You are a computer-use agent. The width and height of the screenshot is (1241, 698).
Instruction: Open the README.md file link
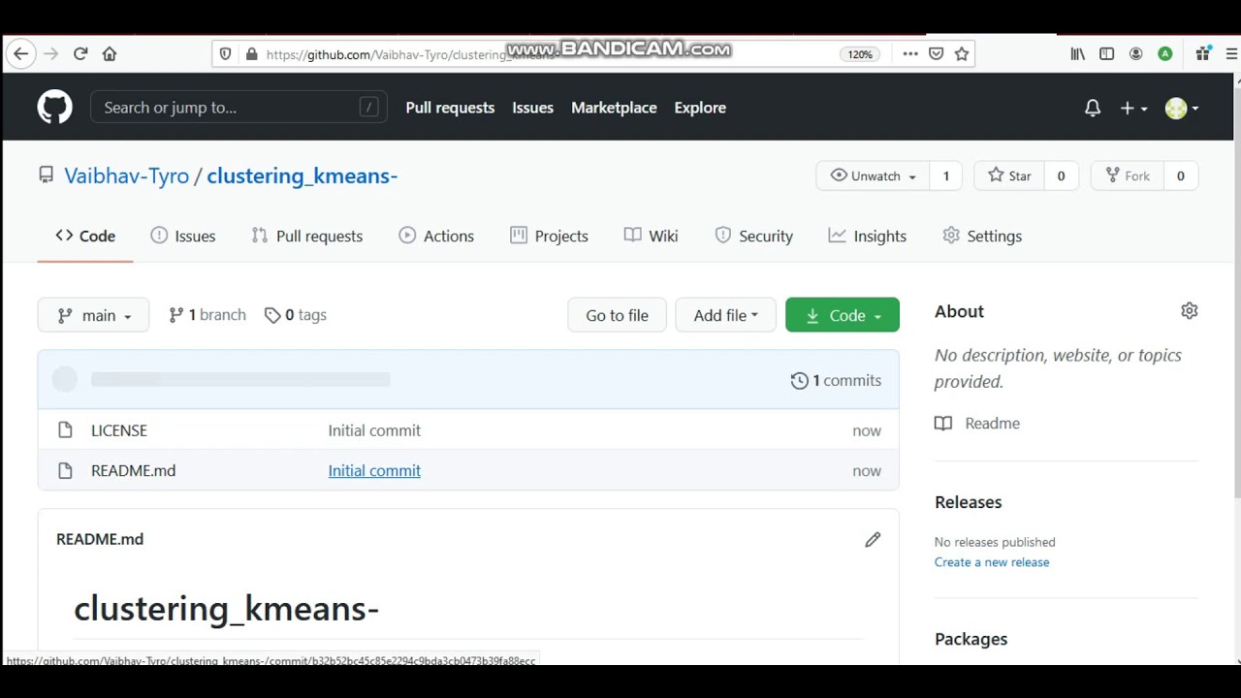pyautogui.click(x=133, y=471)
